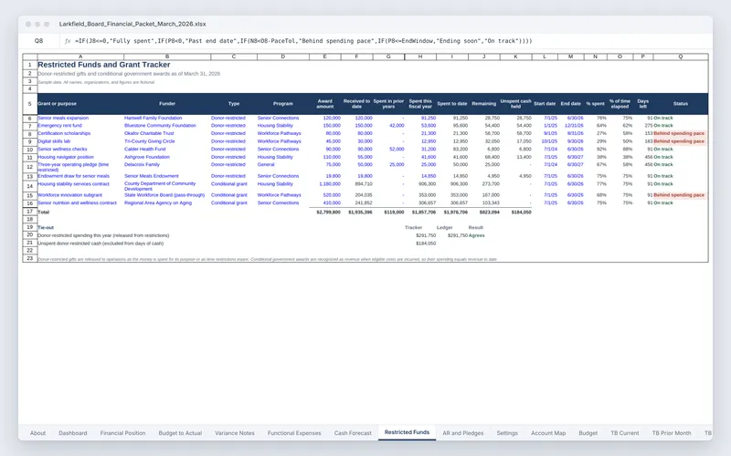Select column B header

(167, 57)
